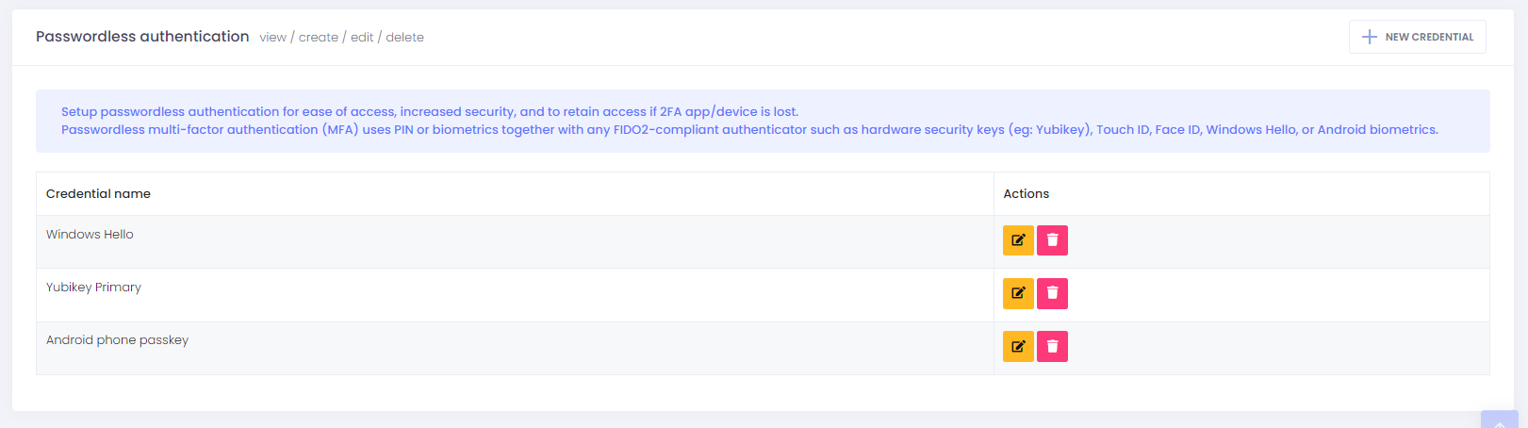Select the Android phone passkey name

point(117,340)
